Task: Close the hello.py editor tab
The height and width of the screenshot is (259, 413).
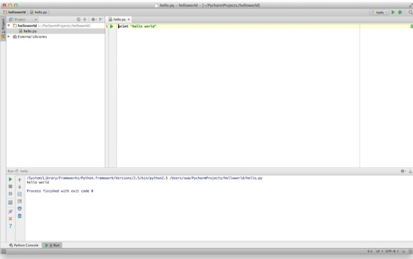Action: tap(129, 19)
